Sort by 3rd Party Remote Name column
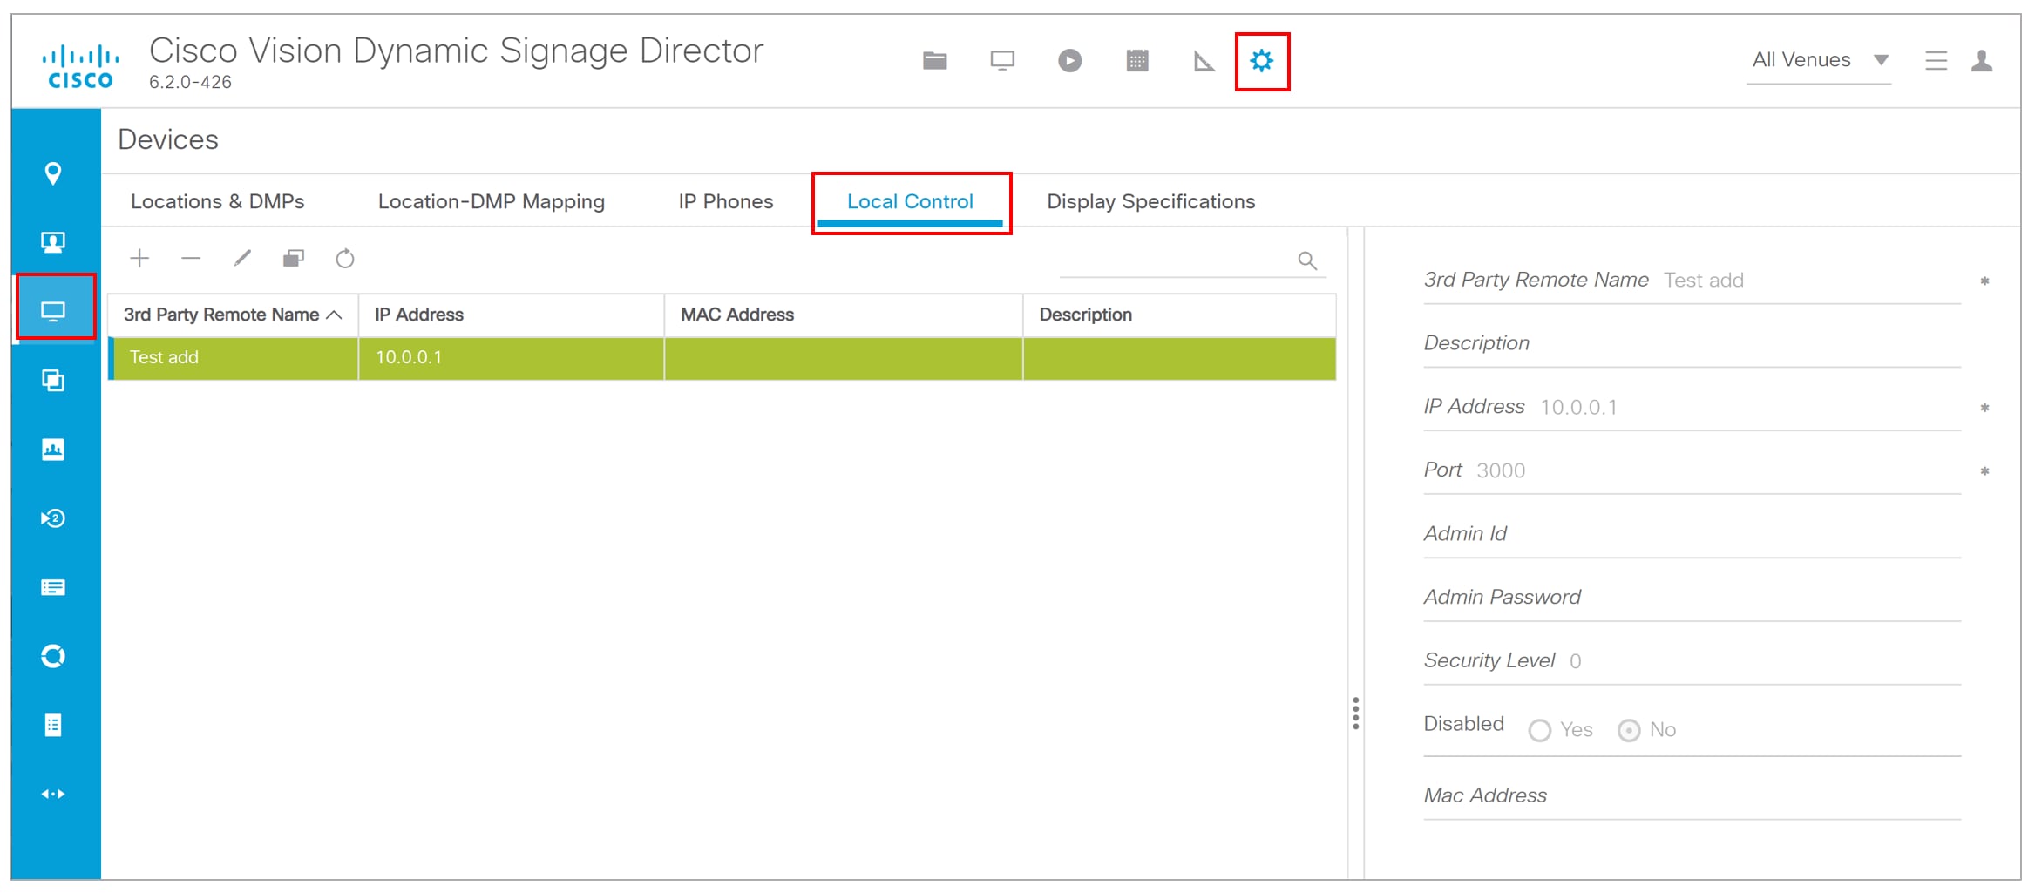Image resolution: width=2035 pixels, height=893 pixels. [233, 315]
